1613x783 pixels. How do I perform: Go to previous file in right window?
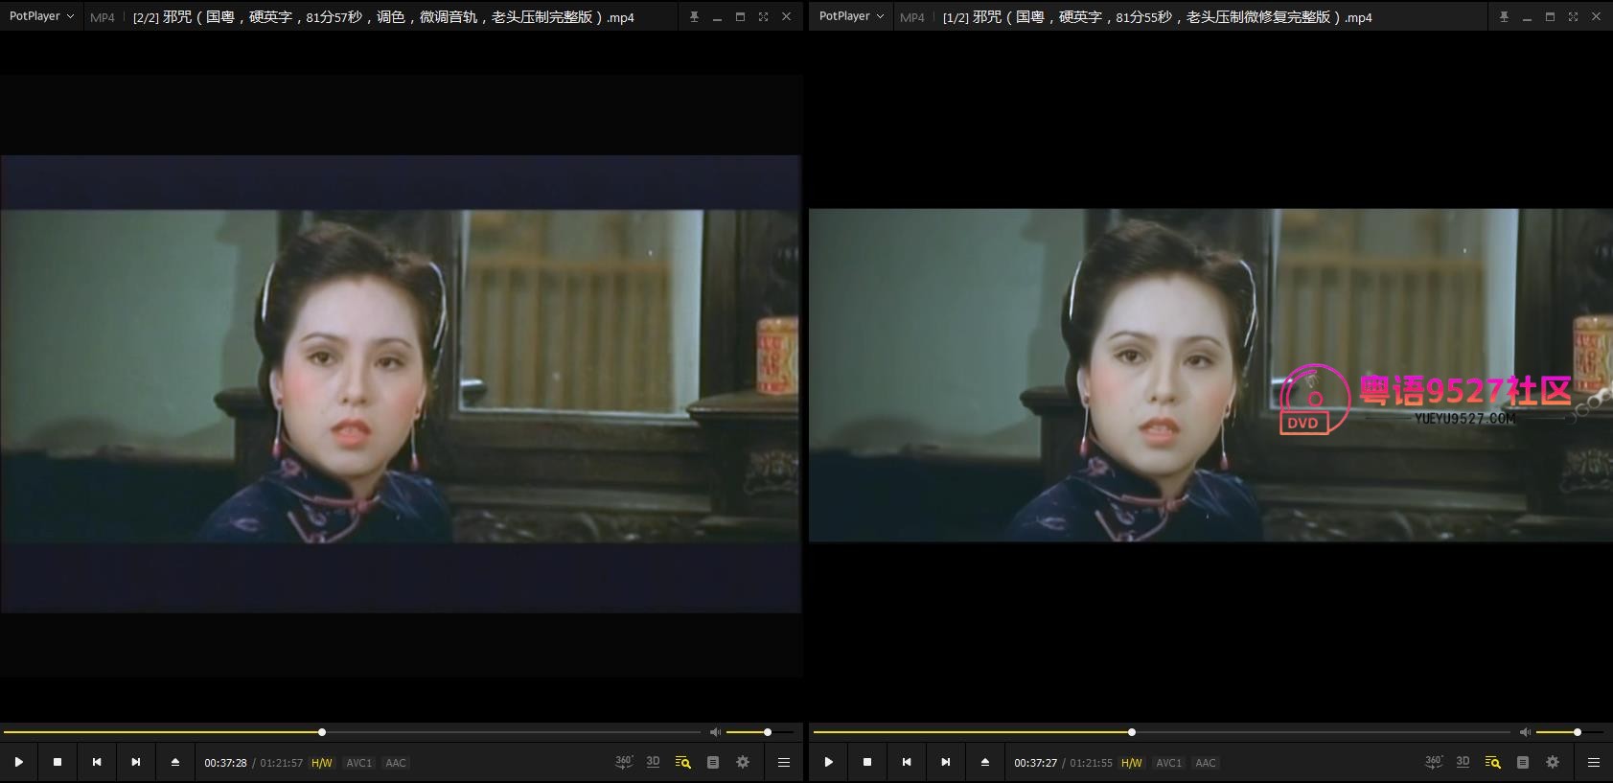click(907, 762)
